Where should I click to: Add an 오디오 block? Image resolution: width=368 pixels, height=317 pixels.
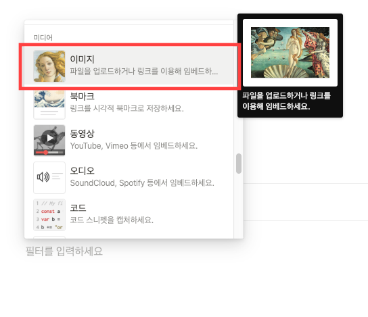[129, 178]
